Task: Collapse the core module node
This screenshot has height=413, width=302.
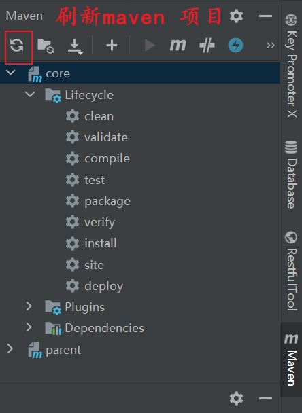Action: coord(11,73)
